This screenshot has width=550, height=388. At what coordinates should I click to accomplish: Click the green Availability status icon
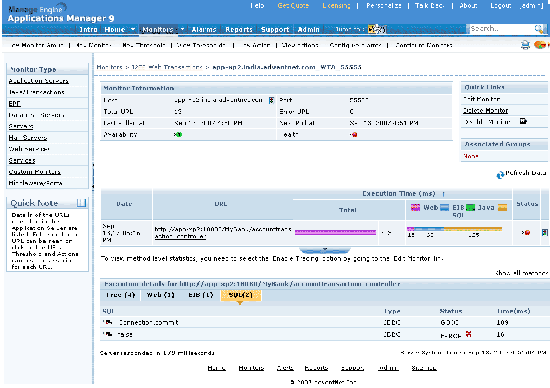(x=178, y=135)
